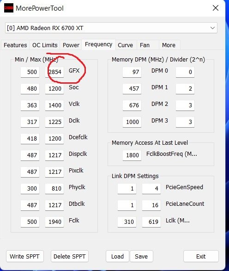Click the Pixclk maximum field 1217
229x271 pixels.
click(x=54, y=172)
